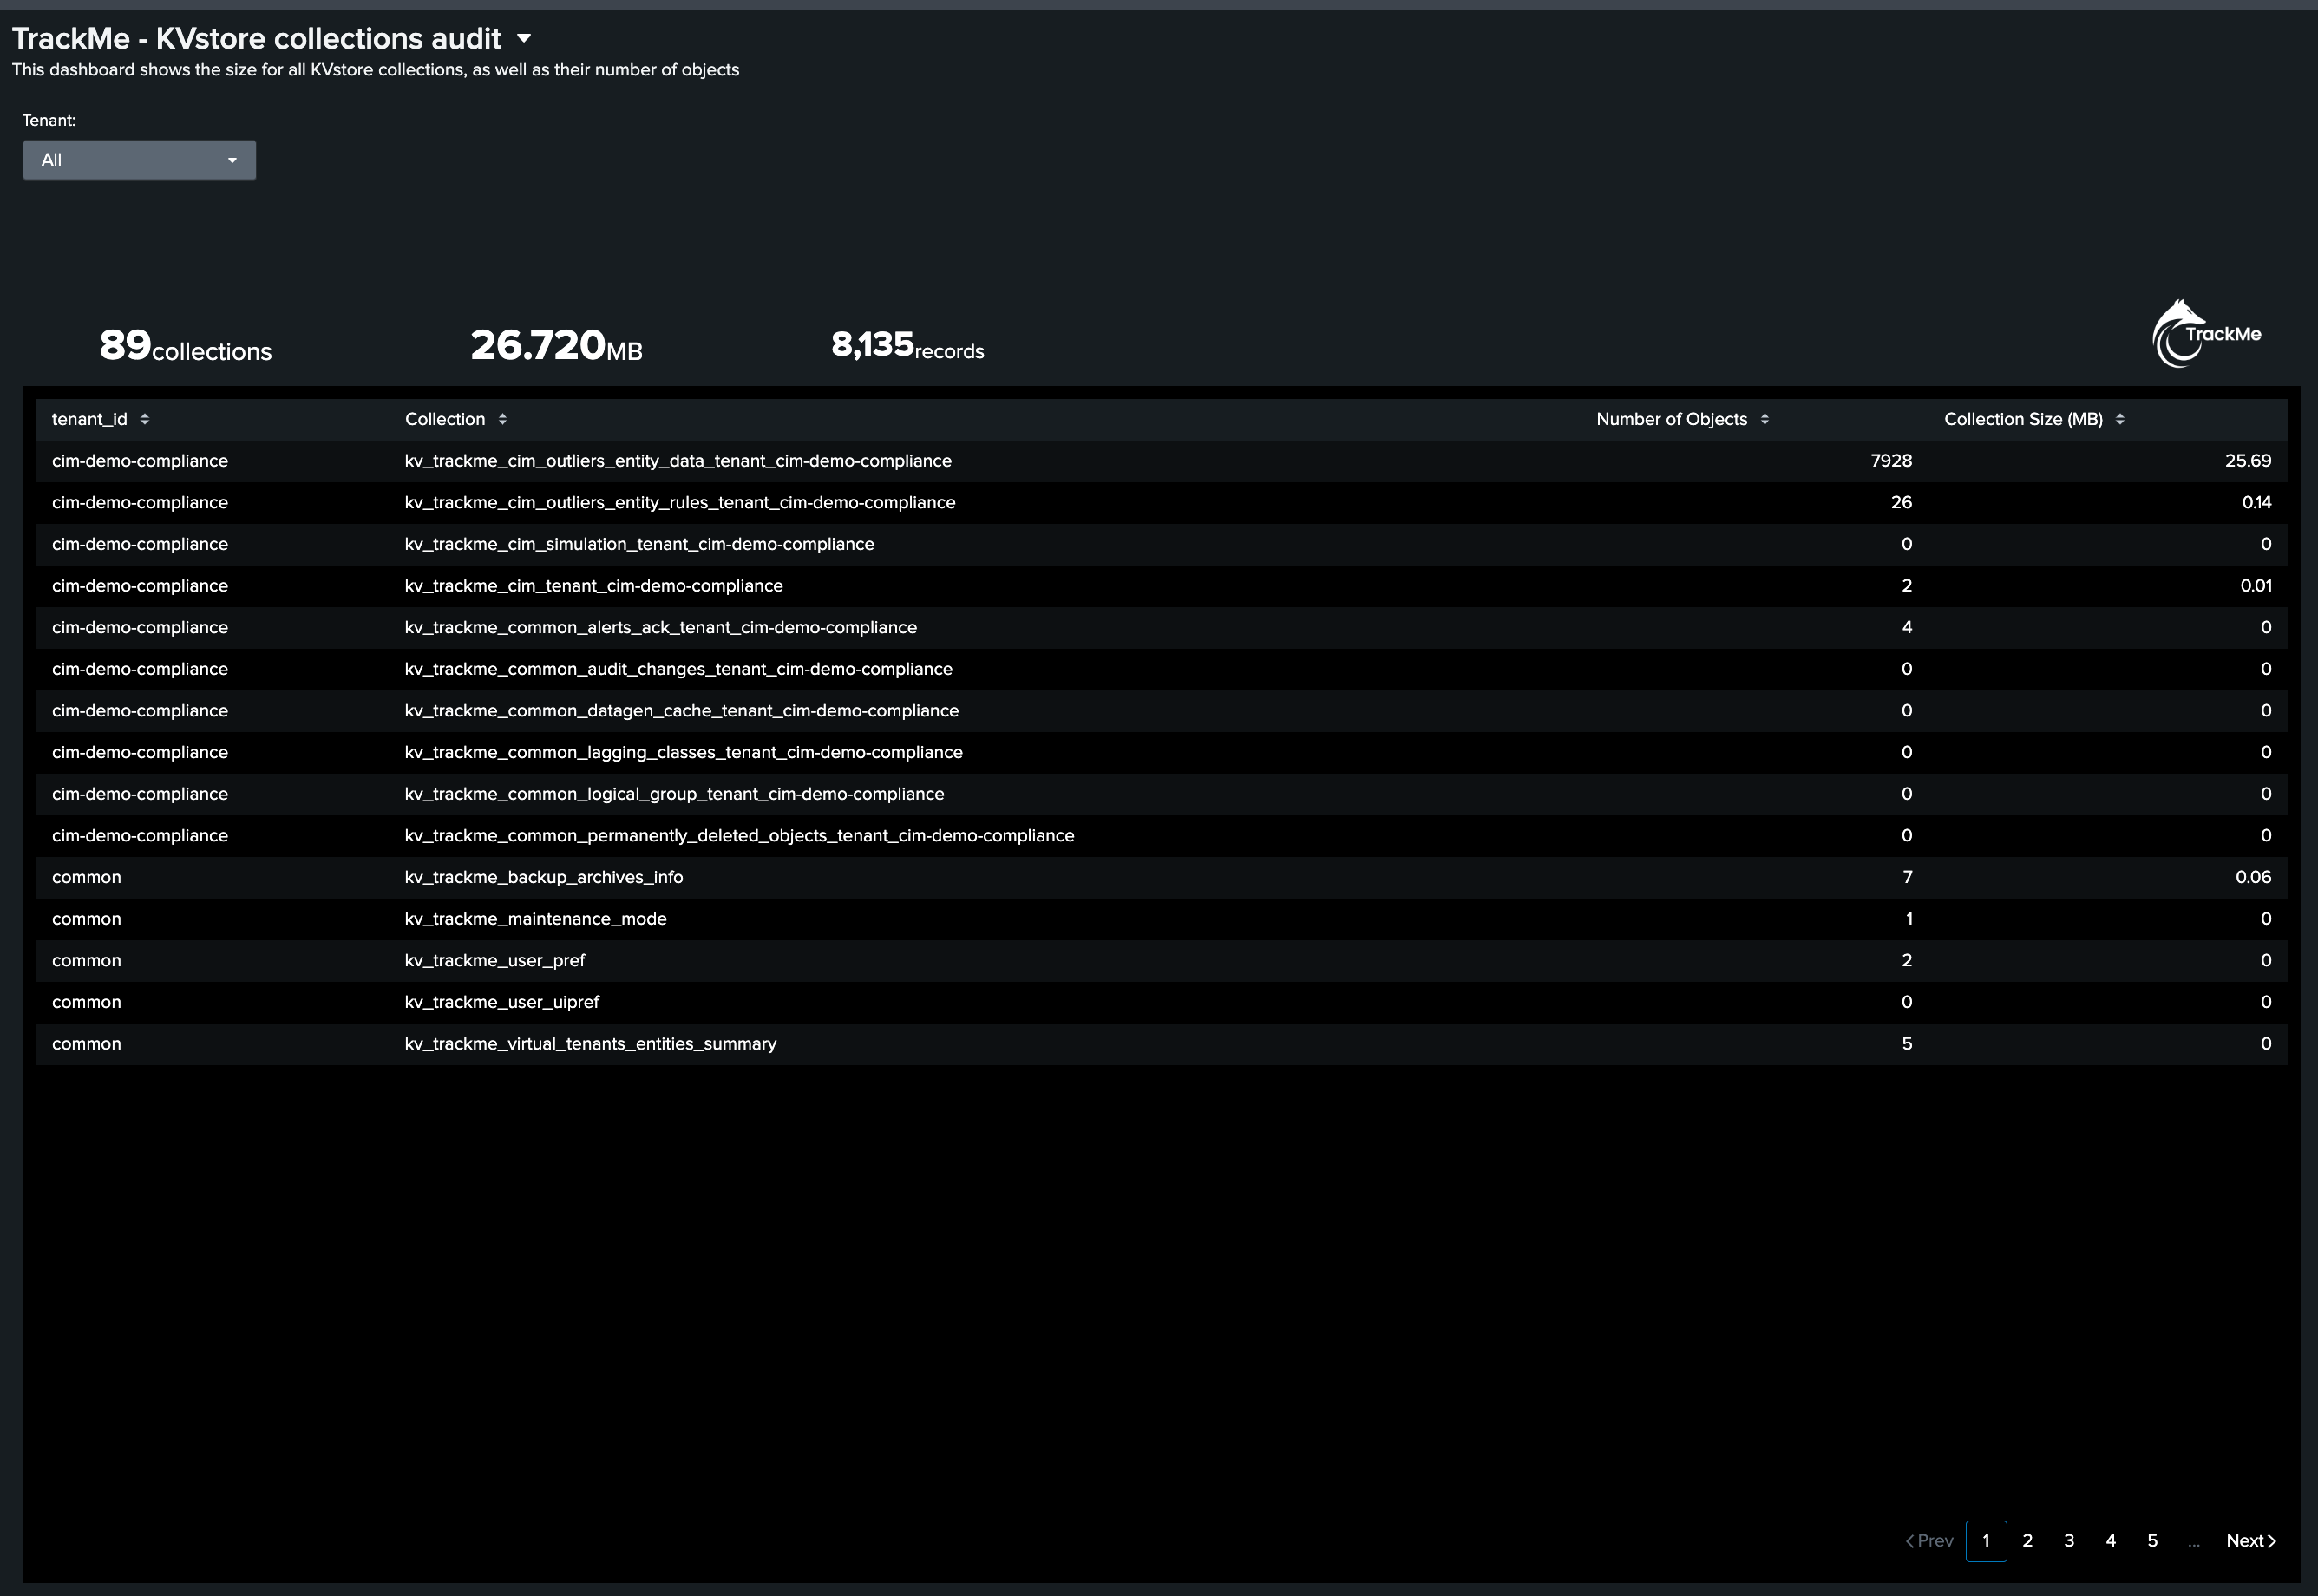
Task: Click sort arrows next to Collection header
Action: [x=502, y=419]
